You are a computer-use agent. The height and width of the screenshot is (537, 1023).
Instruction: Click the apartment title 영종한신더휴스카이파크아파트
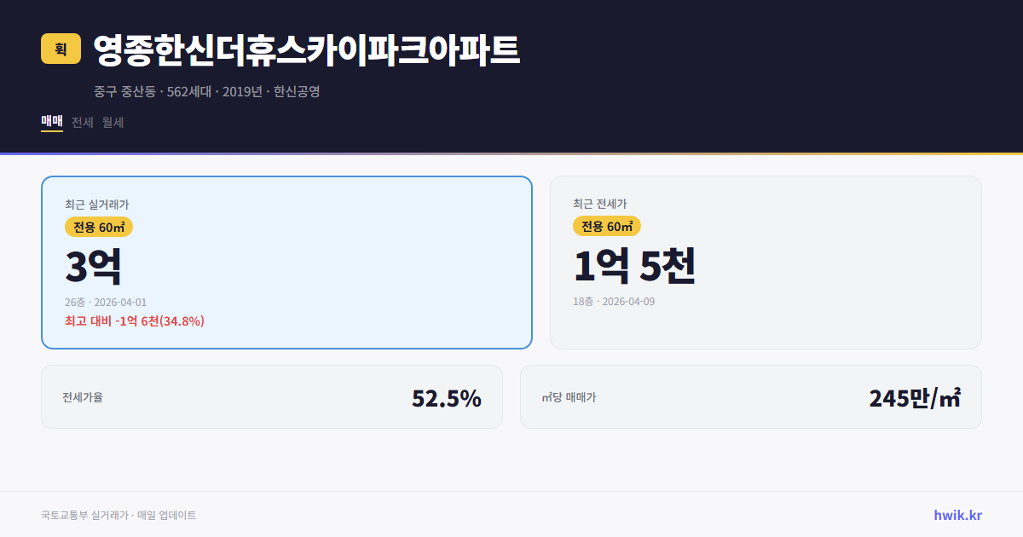point(307,49)
